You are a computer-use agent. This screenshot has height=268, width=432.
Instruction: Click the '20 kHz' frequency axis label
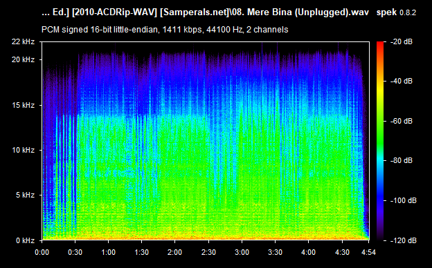23,59
